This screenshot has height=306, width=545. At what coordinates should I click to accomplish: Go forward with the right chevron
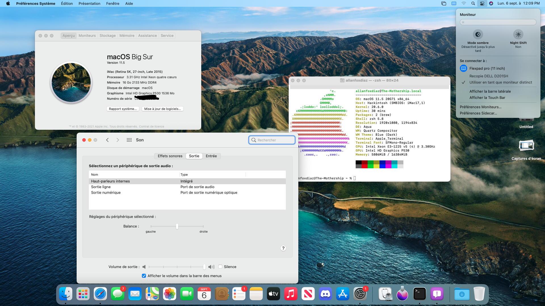pos(118,140)
